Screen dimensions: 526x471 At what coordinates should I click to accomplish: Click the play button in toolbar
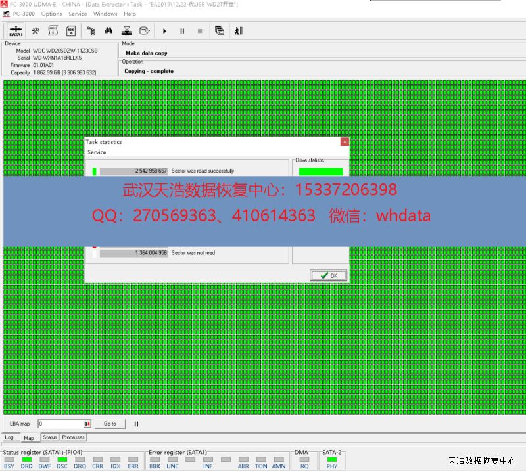click(x=164, y=31)
